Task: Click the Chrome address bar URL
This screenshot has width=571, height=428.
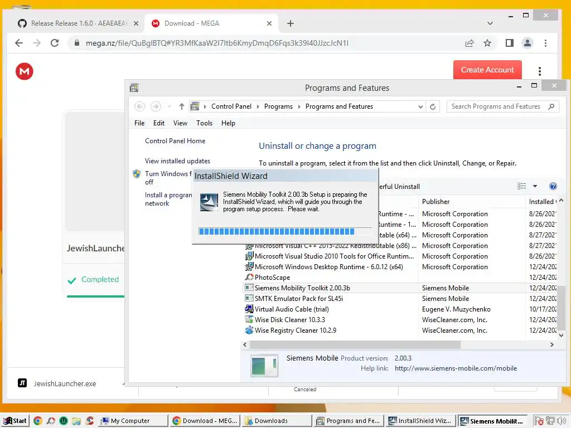Action: pyautogui.click(x=217, y=43)
